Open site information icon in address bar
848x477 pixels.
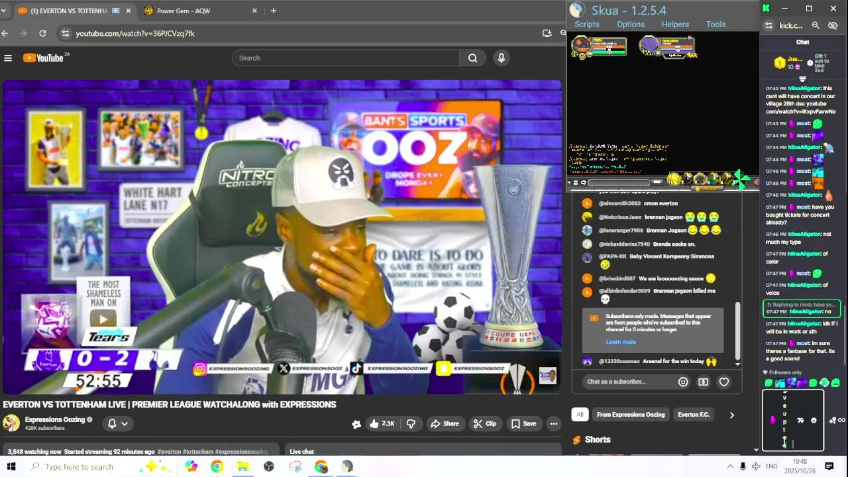coord(64,33)
